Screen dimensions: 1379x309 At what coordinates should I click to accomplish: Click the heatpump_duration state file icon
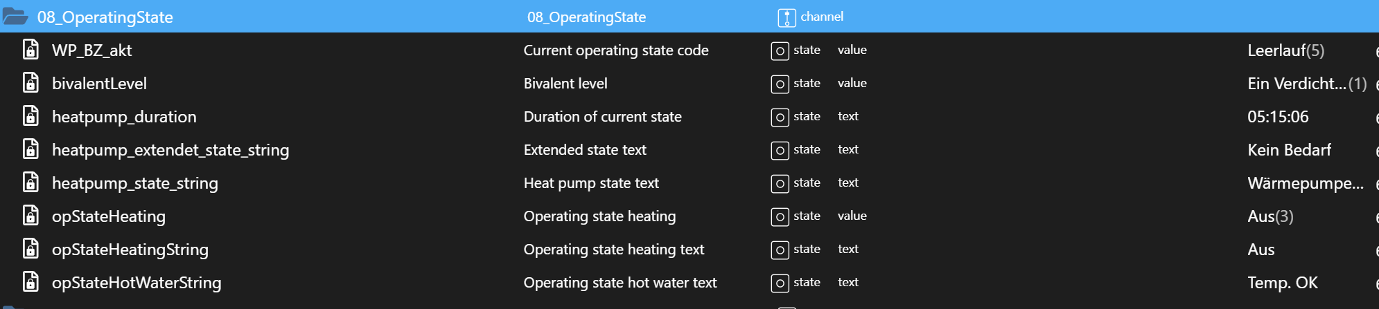[30, 116]
